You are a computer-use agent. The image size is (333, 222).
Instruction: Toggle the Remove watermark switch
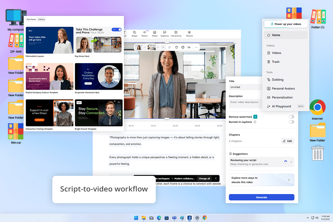click(x=291, y=117)
